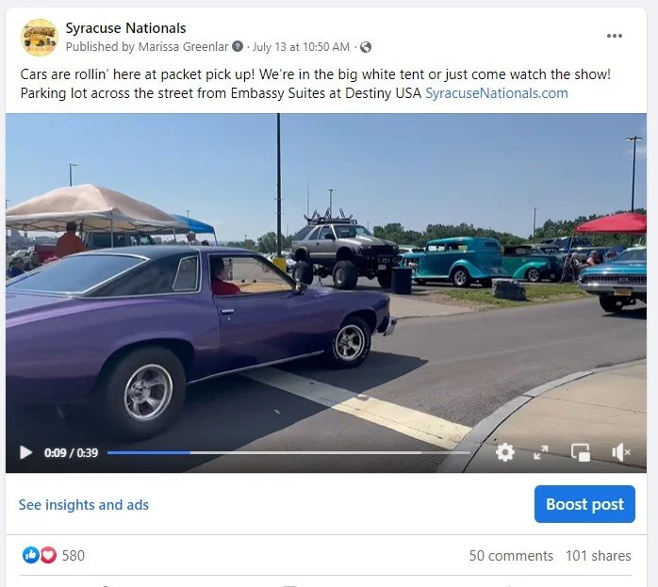
Task: Click the question mark help icon
Action: pyautogui.click(x=238, y=46)
